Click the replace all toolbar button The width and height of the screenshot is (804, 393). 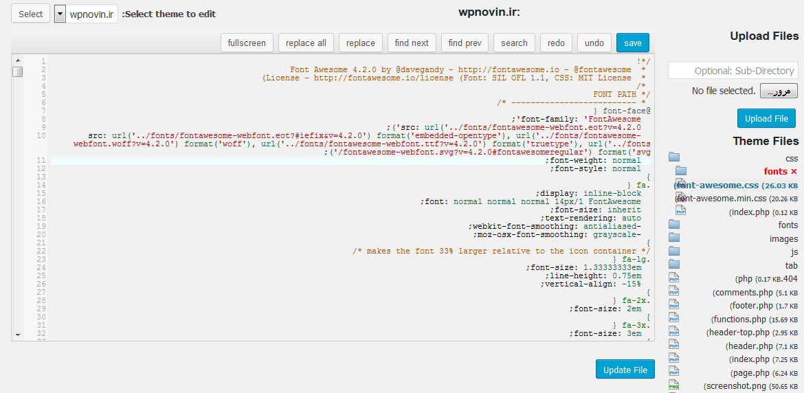point(306,43)
